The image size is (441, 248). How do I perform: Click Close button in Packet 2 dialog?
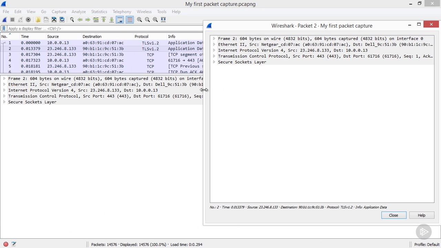click(x=394, y=215)
